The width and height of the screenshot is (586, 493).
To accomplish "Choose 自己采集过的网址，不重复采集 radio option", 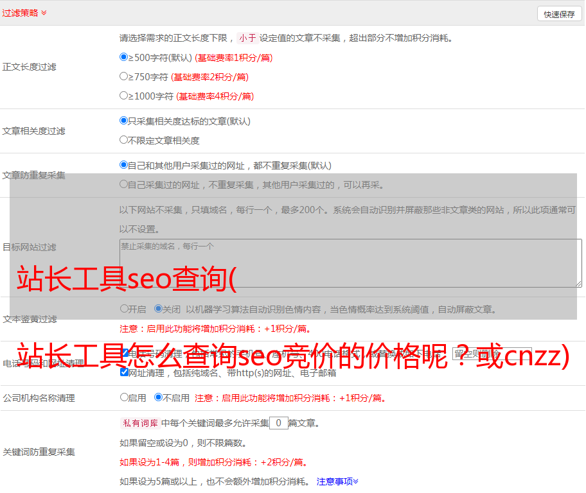I will pyautogui.click(x=124, y=184).
